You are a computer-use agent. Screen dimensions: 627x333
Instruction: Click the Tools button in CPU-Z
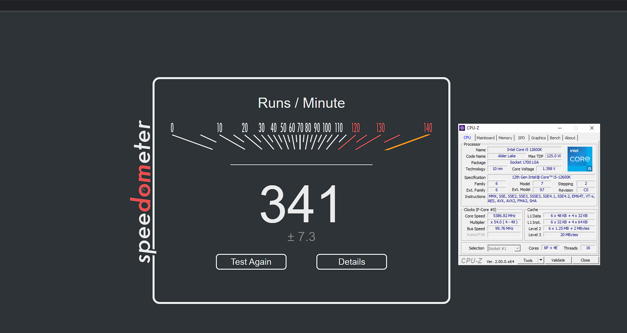(x=528, y=261)
